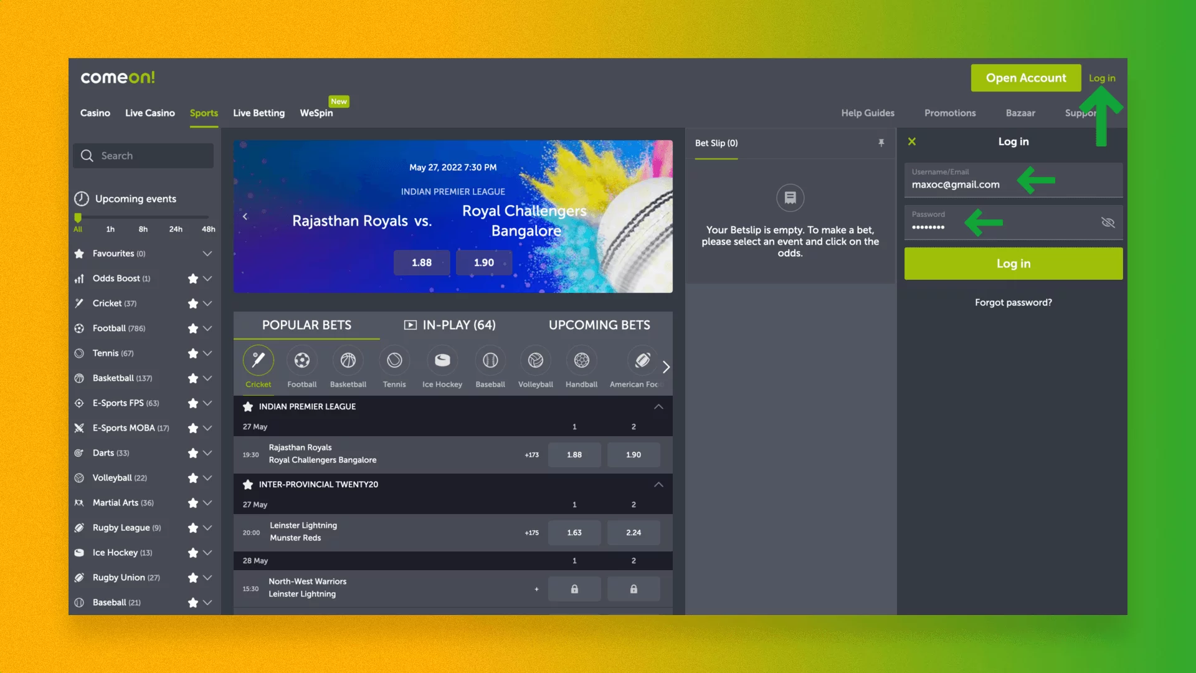
Task: Click the Open Account button
Action: 1026,78
